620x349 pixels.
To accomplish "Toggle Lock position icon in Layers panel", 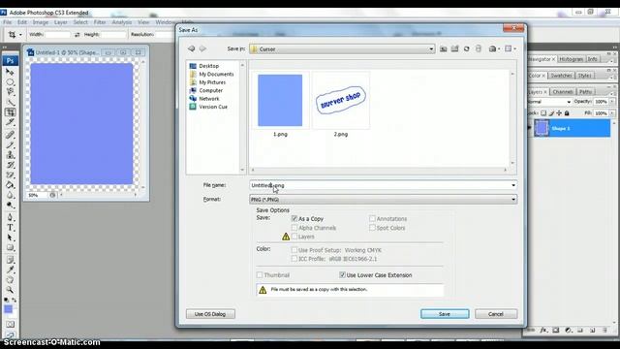I will (559, 113).
